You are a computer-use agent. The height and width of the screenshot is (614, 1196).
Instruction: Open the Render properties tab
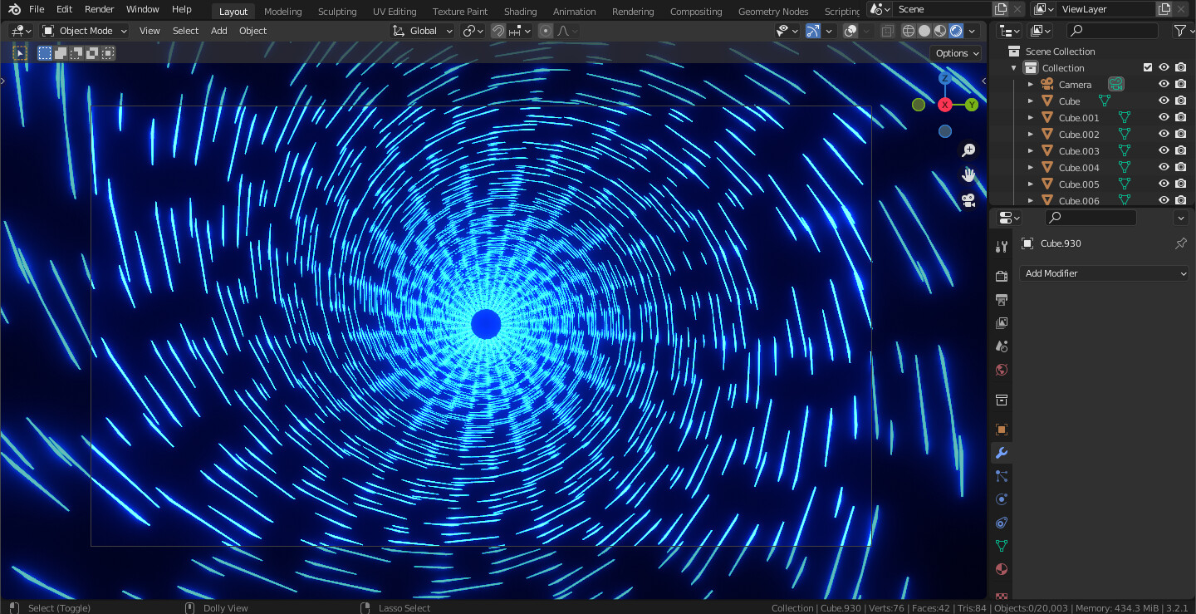[1001, 276]
